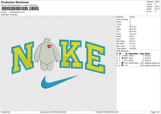Click 'Wilcom EmbroideryStudio – Level 3 Advanced' text
The height and width of the screenshot is (114, 161).
[19, 5]
